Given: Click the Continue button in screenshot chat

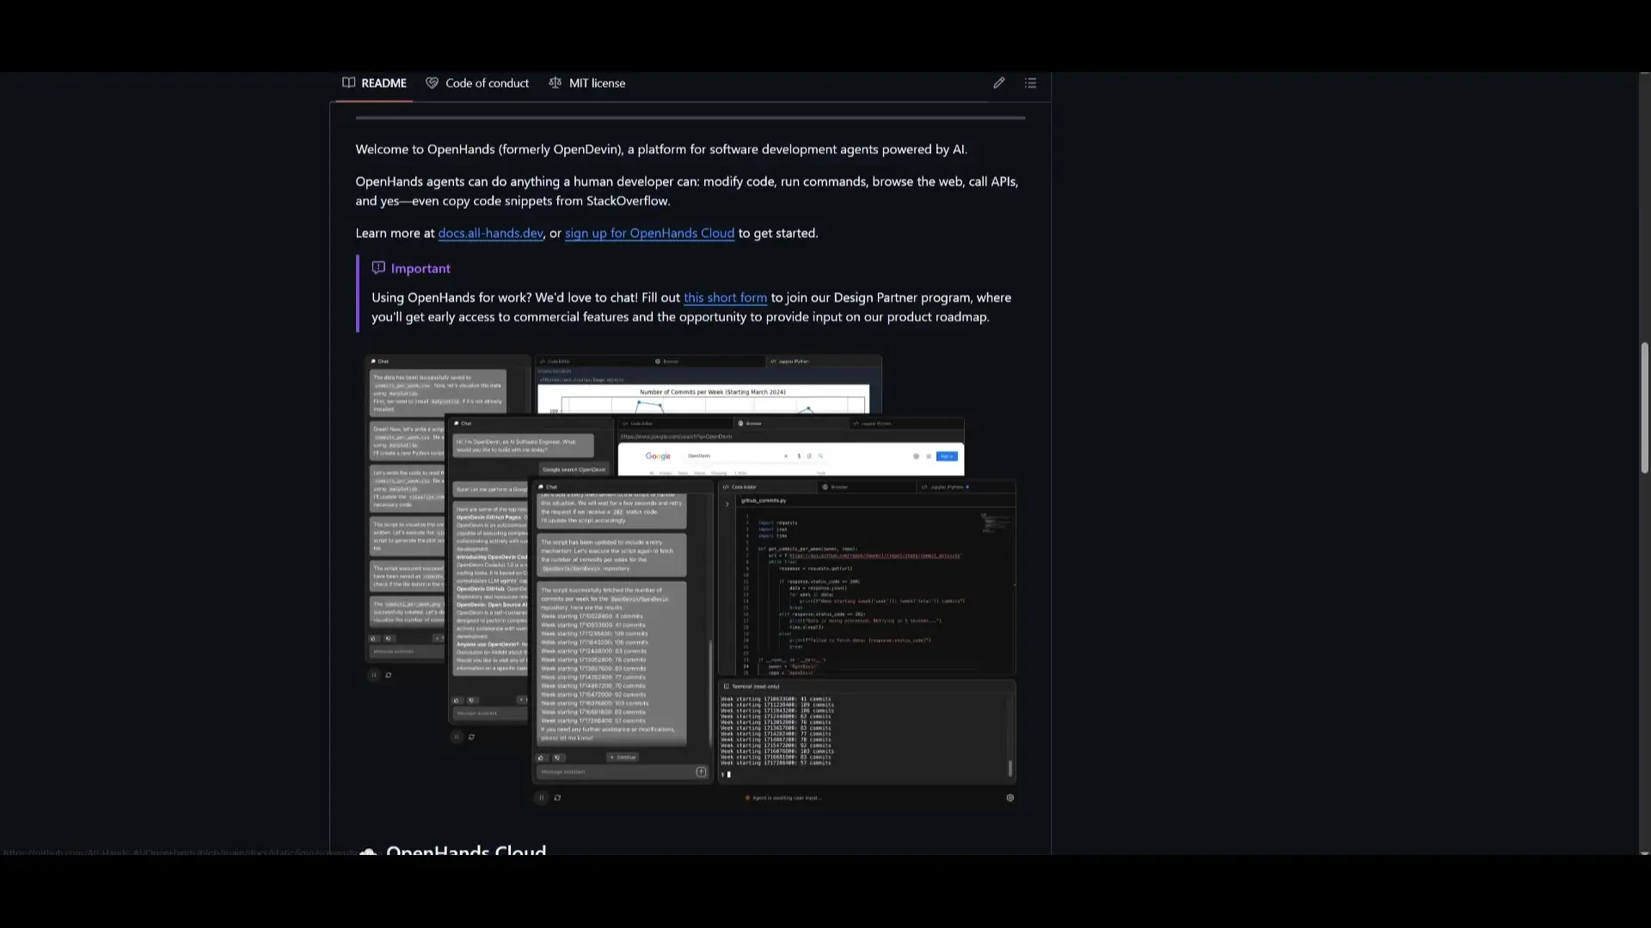Looking at the screenshot, I should click(623, 758).
